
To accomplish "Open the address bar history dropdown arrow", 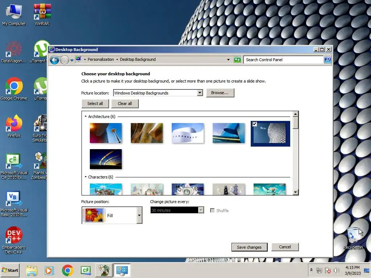I will pos(228,60).
